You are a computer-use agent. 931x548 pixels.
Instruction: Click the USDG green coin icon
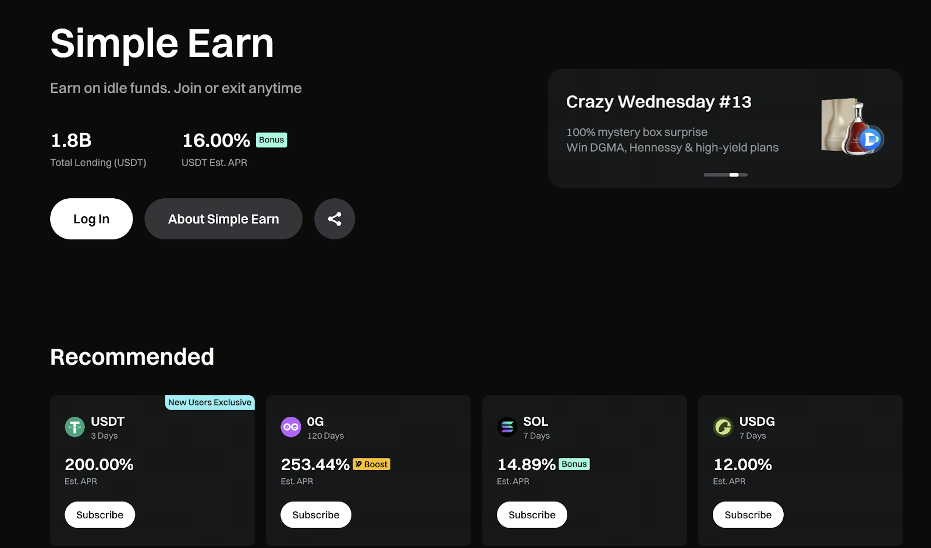pos(723,427)
